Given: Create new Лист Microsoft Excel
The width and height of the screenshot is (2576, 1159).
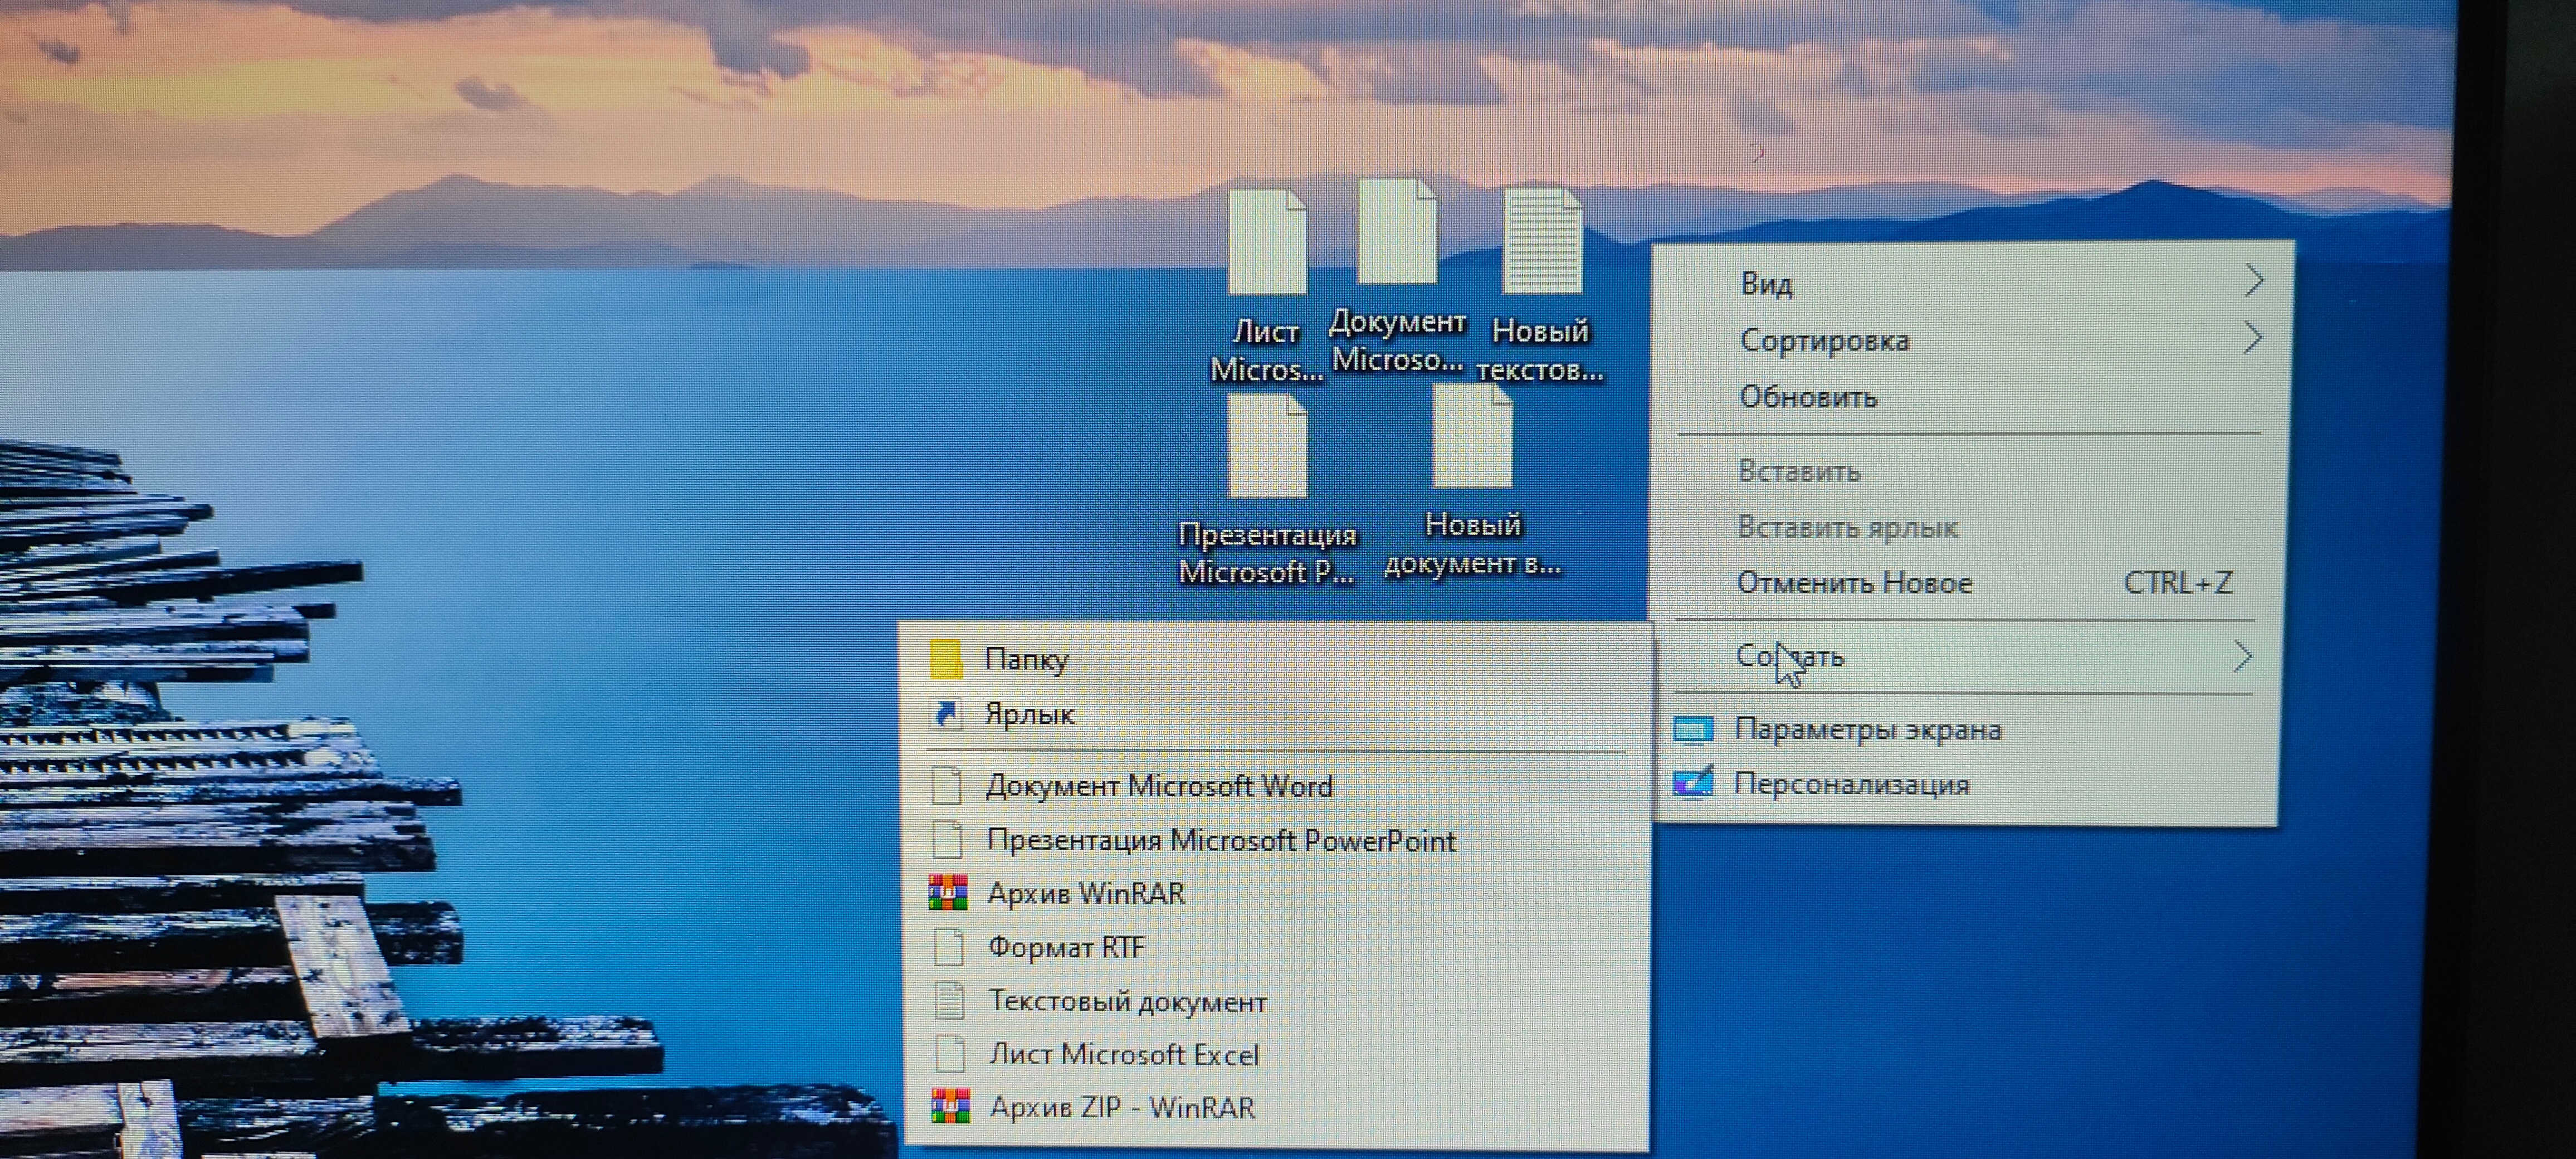Looking at the screenshot, I should pos(1123,1054).
